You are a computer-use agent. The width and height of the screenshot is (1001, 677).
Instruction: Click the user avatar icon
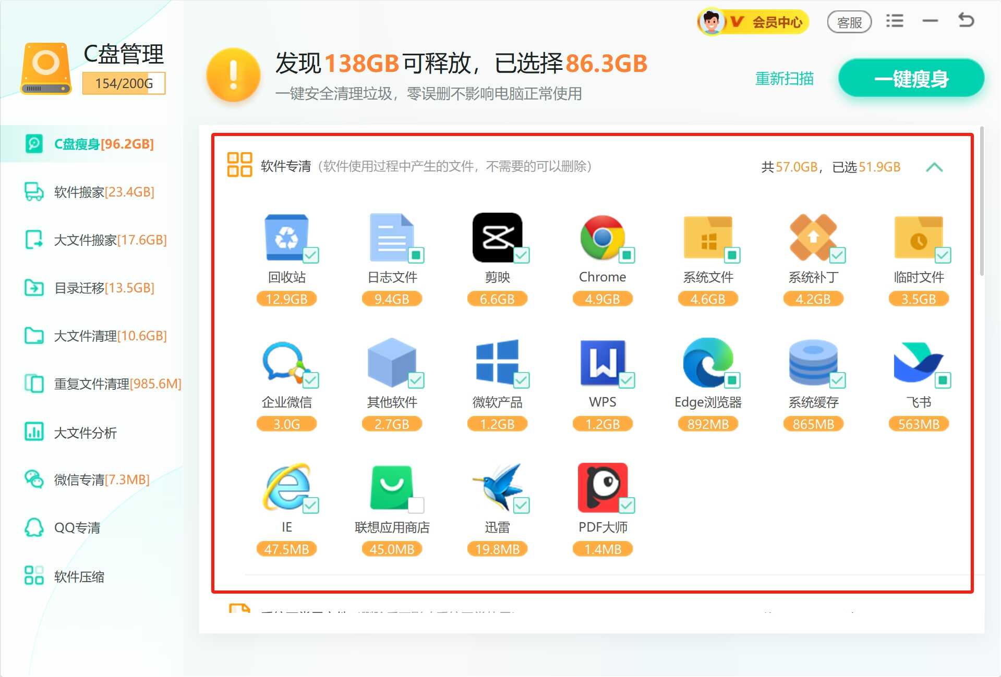pos(711,22)
